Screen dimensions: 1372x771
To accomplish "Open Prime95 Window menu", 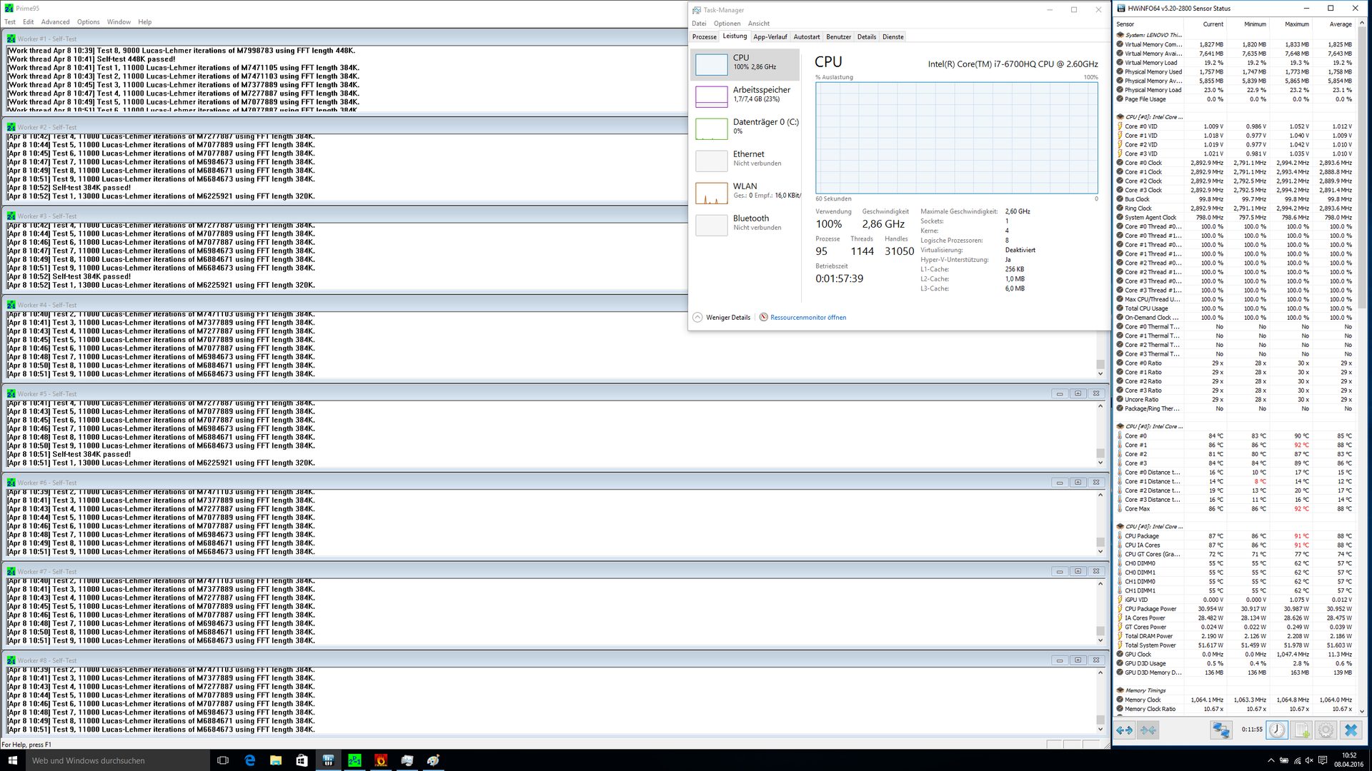I will [x=119, y=21].
